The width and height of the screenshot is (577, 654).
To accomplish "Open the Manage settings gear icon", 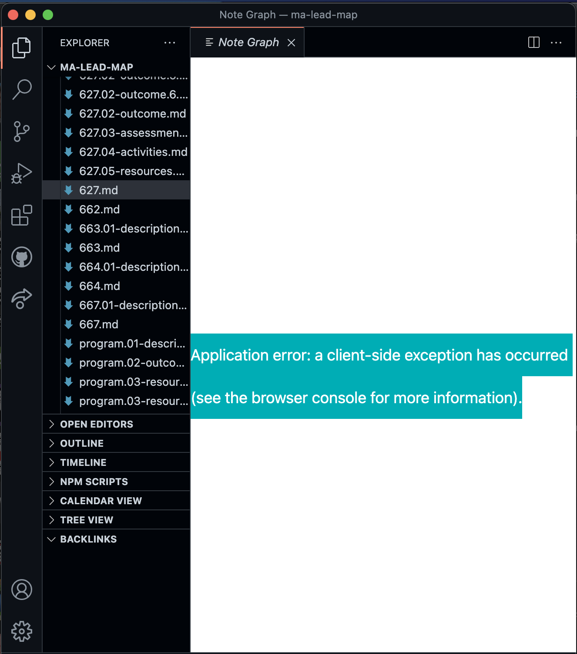I will [22, 630].
